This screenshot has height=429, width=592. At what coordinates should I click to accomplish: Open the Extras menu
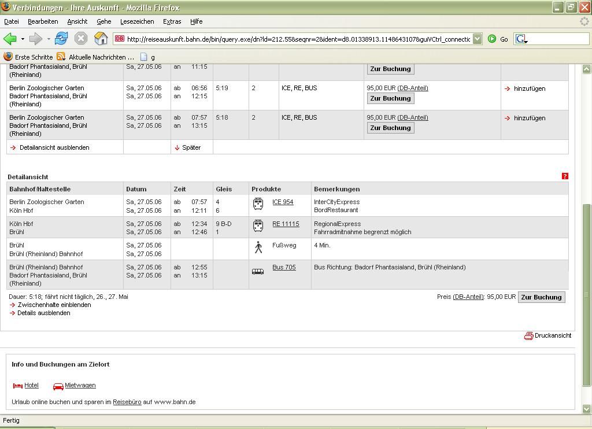click(172, 21)
